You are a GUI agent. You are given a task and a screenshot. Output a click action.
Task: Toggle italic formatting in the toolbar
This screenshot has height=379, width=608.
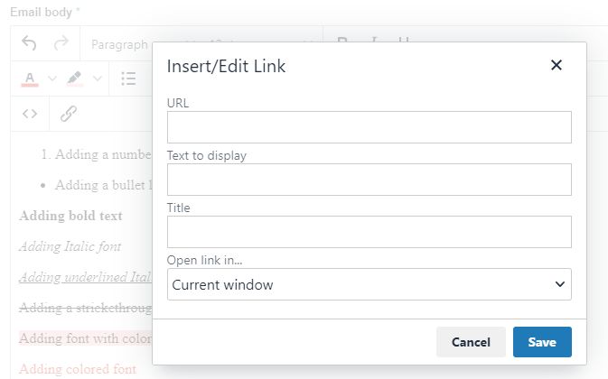click(375, 42)
